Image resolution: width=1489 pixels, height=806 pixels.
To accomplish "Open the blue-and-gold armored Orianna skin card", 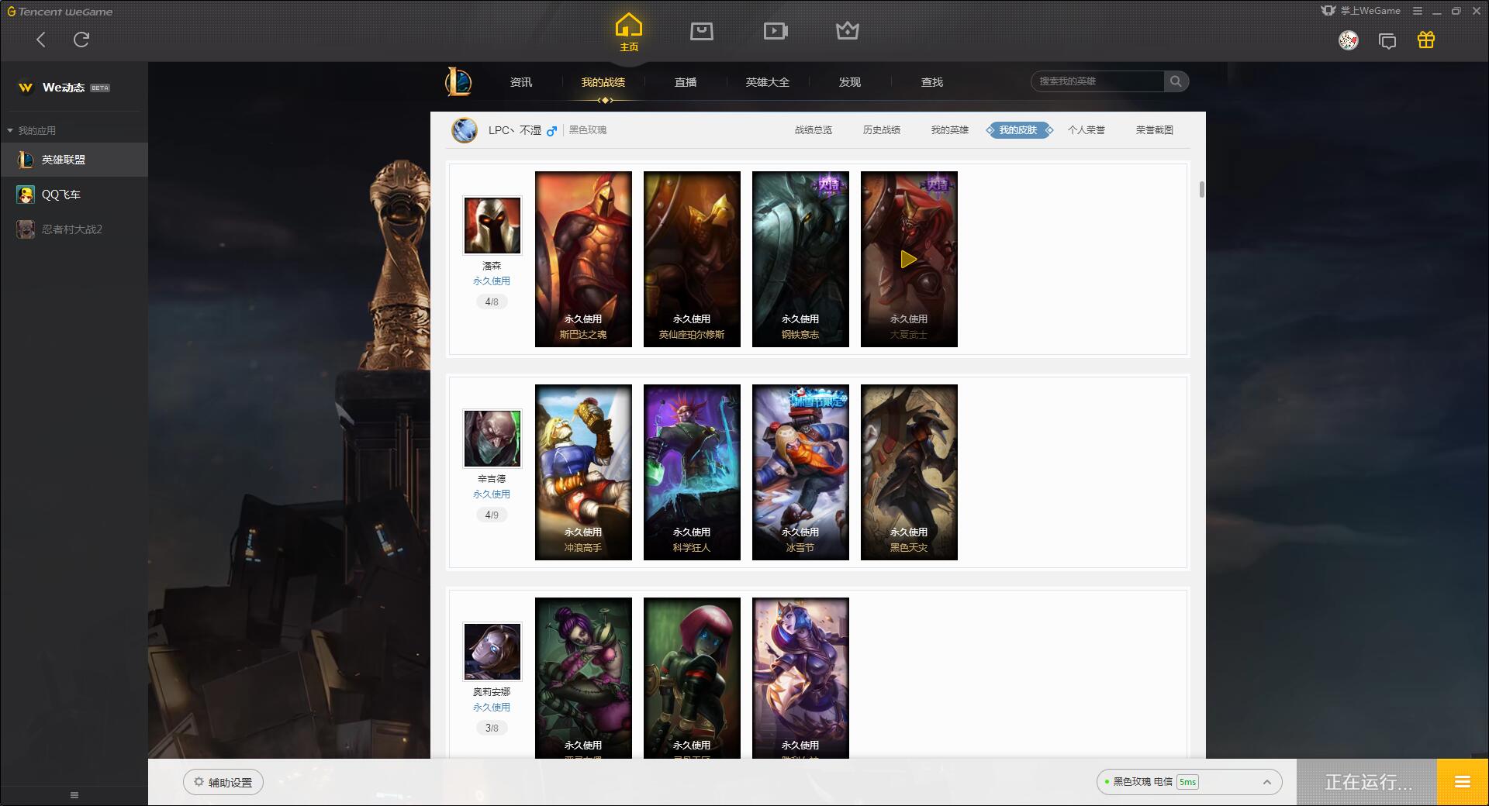I will click(x=800, y=677).
